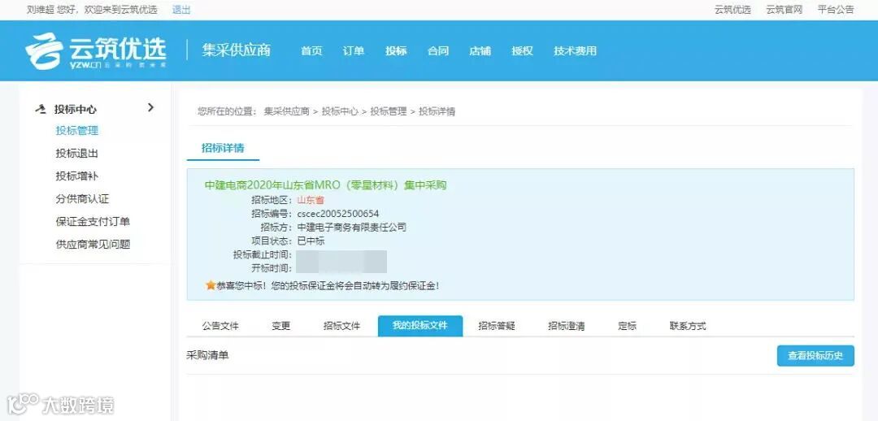Image resolution: width=878 pixels, height=421 pixels.
Task: Select 保证金支付订单 in the sidebar
Action: [x=93, y=222]
